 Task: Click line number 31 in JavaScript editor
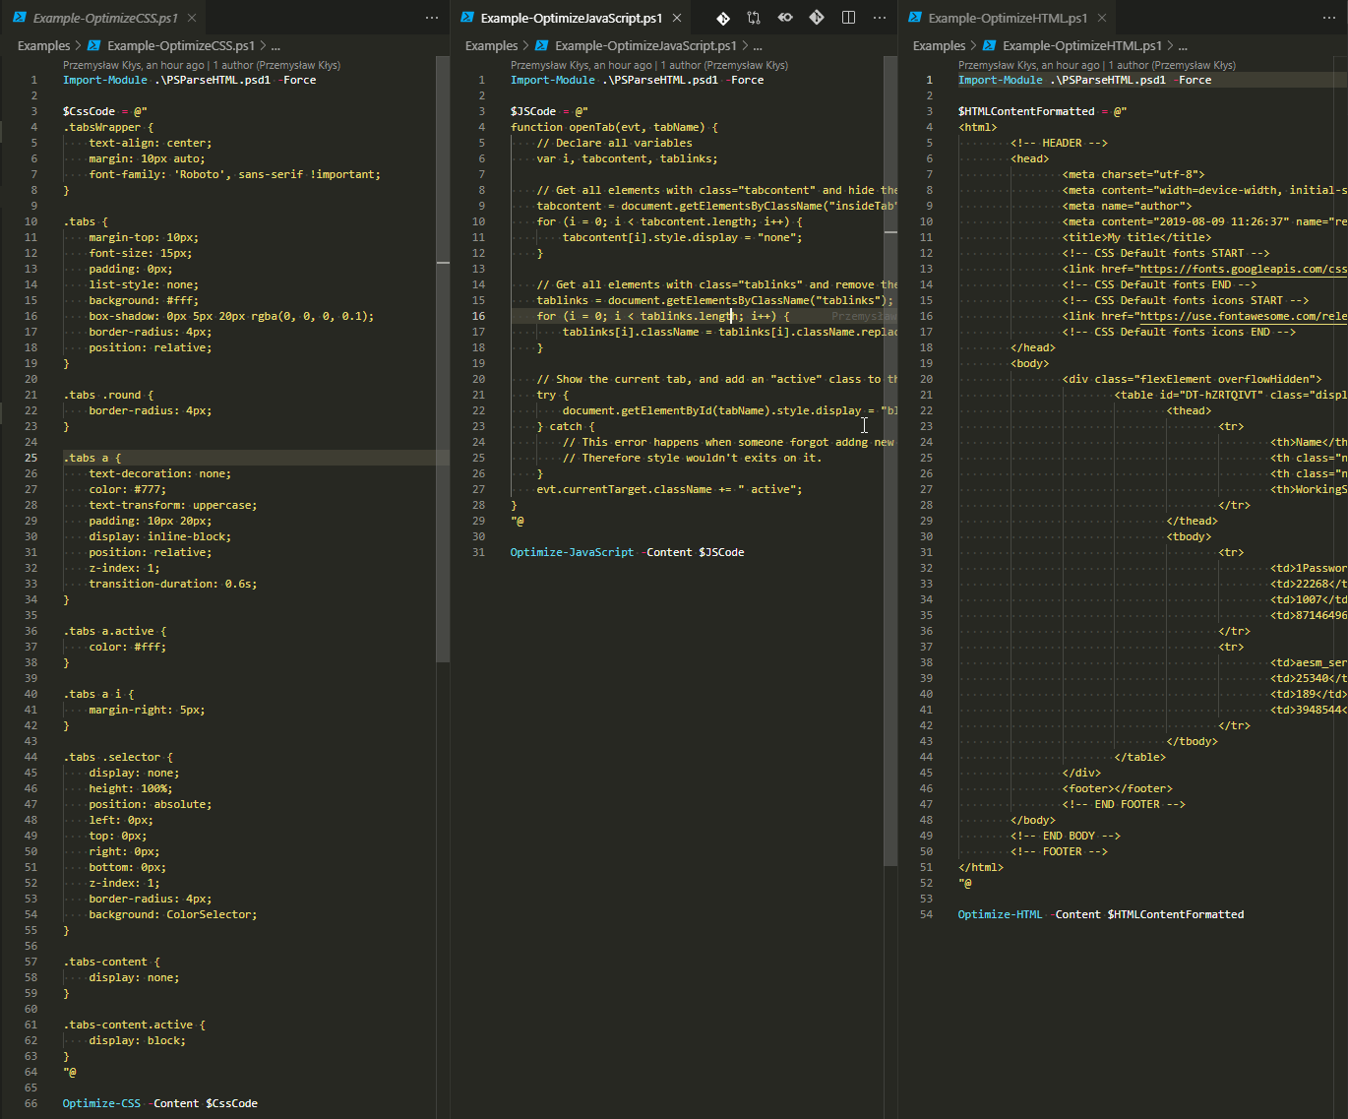coord(479,552)
